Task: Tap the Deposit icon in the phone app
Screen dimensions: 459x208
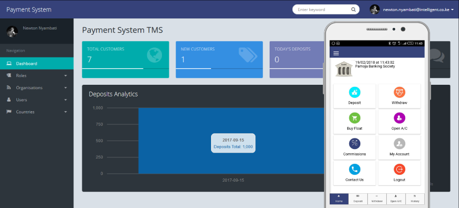Action: [x=355, y=92]
